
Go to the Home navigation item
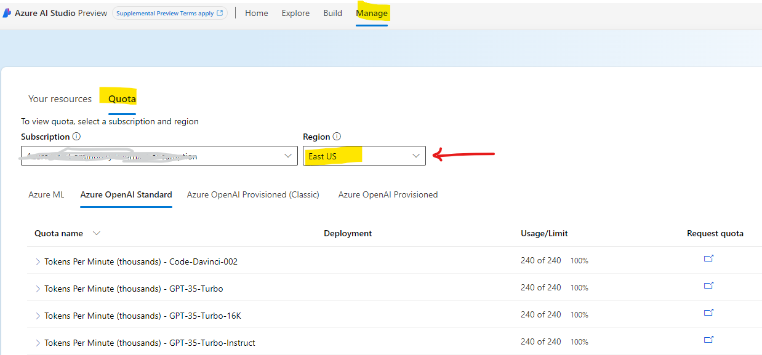tap(257, 13)
